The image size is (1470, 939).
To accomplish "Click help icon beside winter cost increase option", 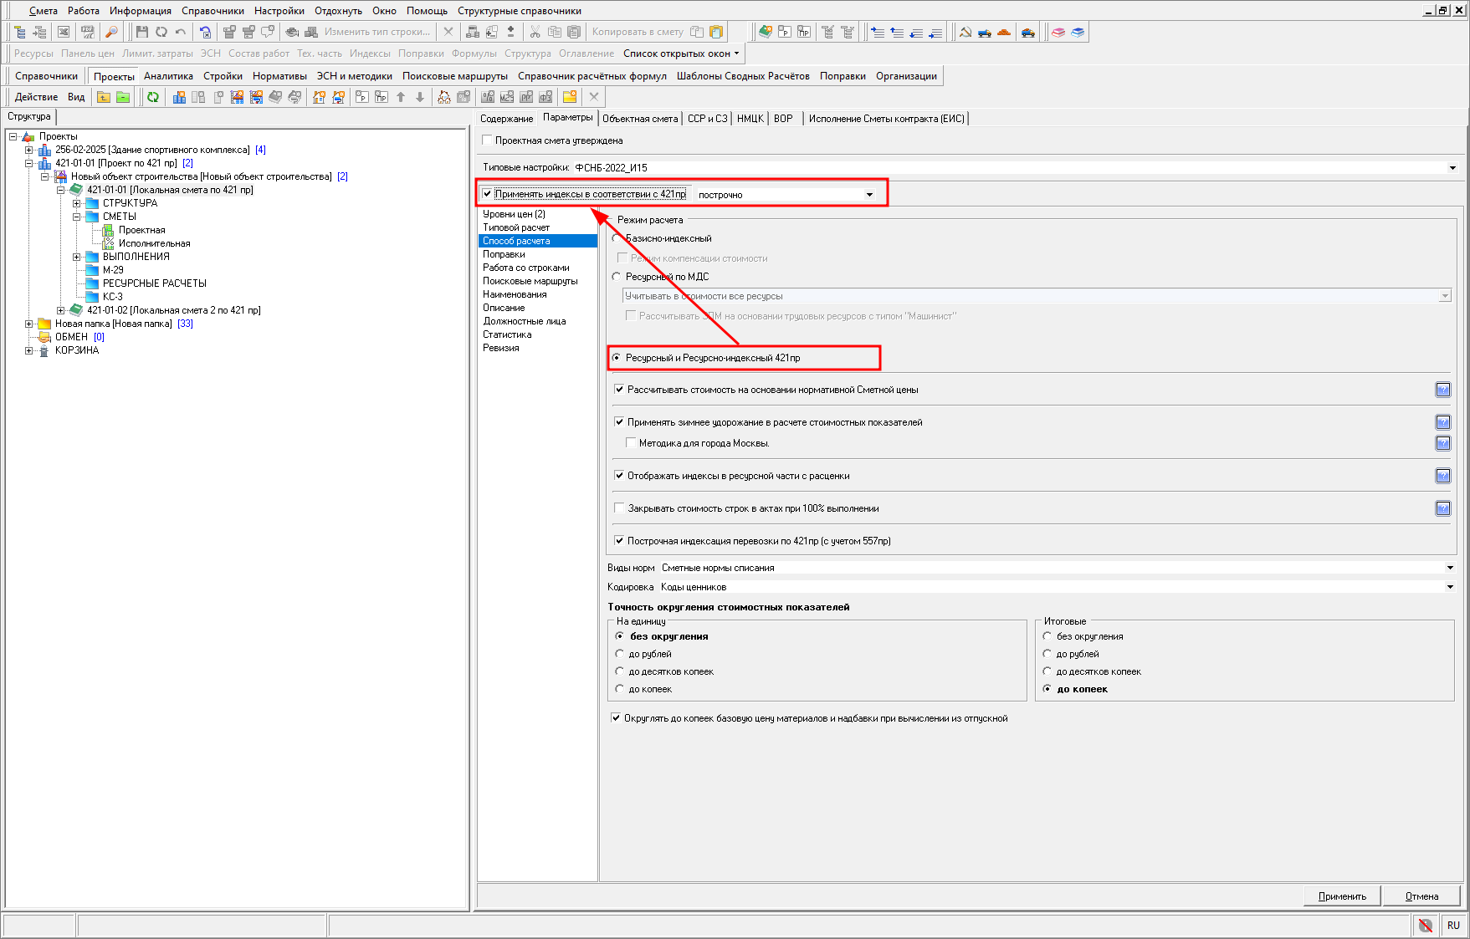I will click(x=1443, y=422).
